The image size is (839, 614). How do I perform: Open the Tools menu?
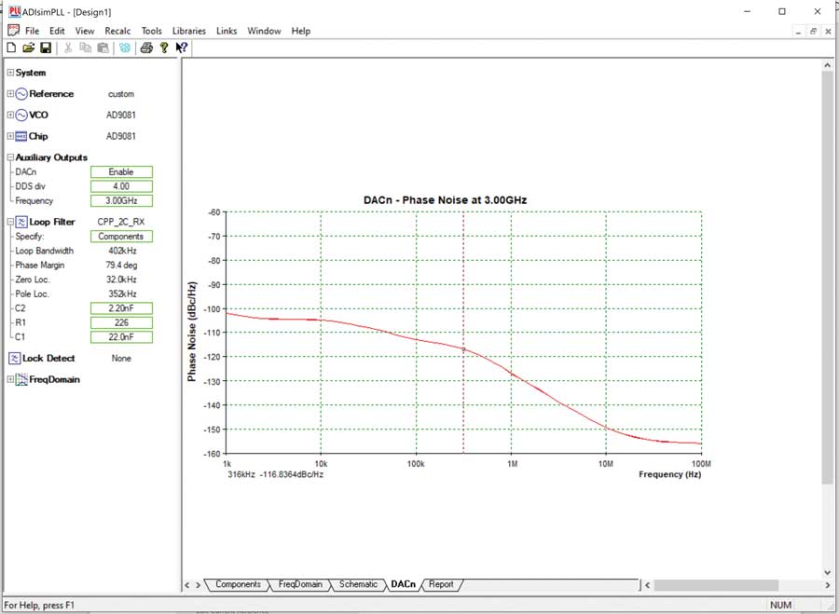151,31
